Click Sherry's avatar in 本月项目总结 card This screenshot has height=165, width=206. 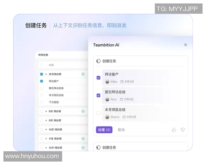[x=107, y=117]
